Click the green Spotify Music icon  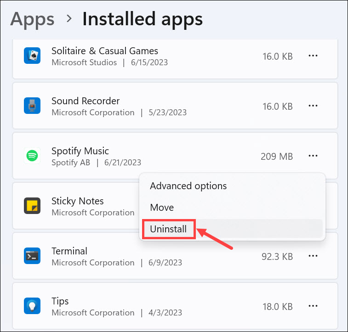[32, 156]
